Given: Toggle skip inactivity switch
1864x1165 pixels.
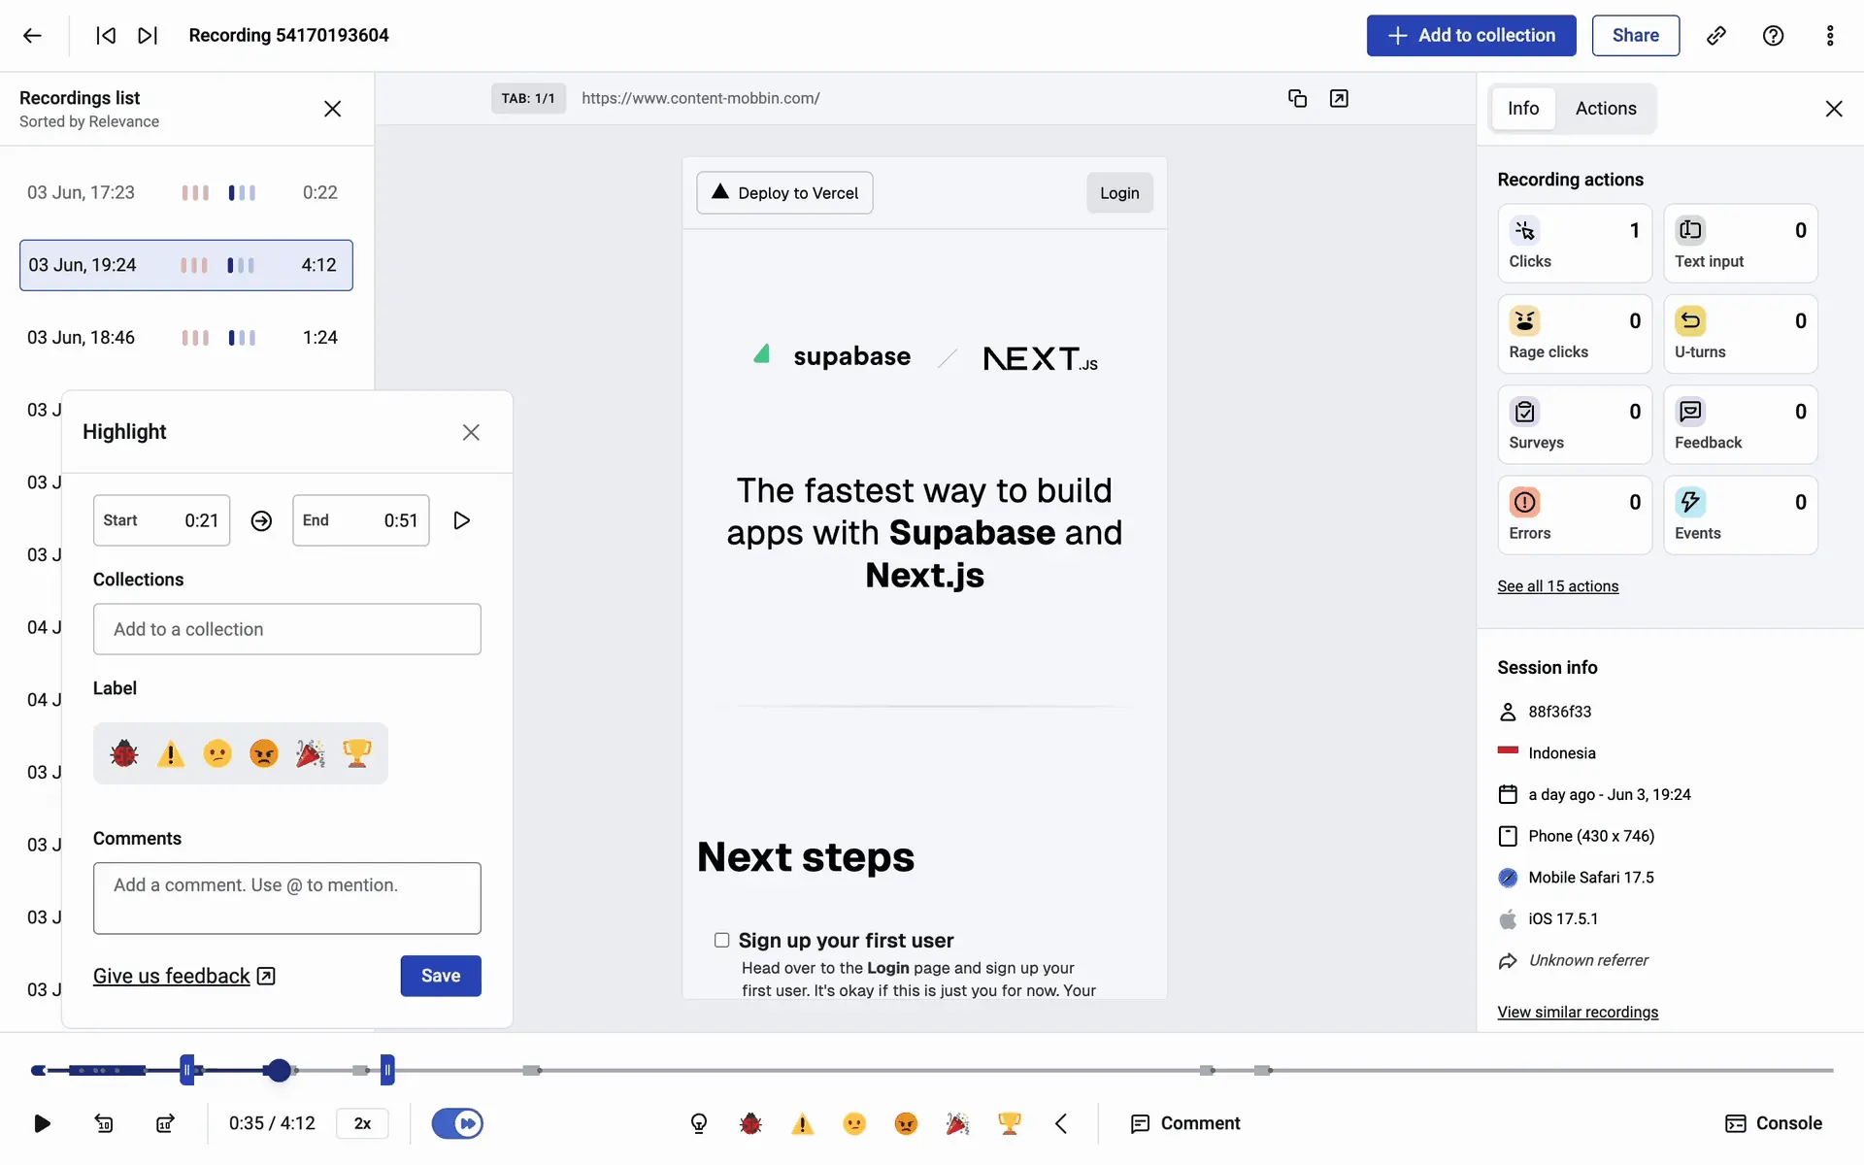Looking at the screenshot, I should pyautogui.click(x=457, y=1123).
